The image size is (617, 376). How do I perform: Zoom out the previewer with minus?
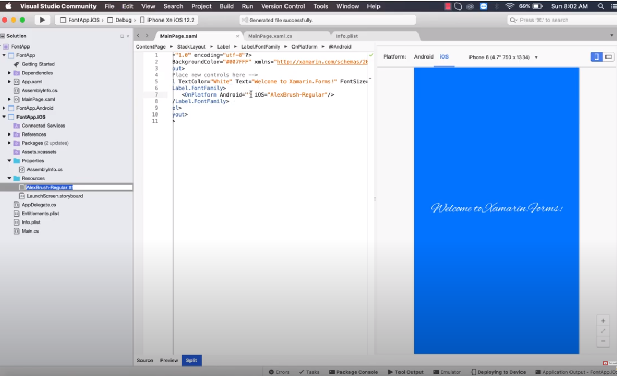(603, 341)
